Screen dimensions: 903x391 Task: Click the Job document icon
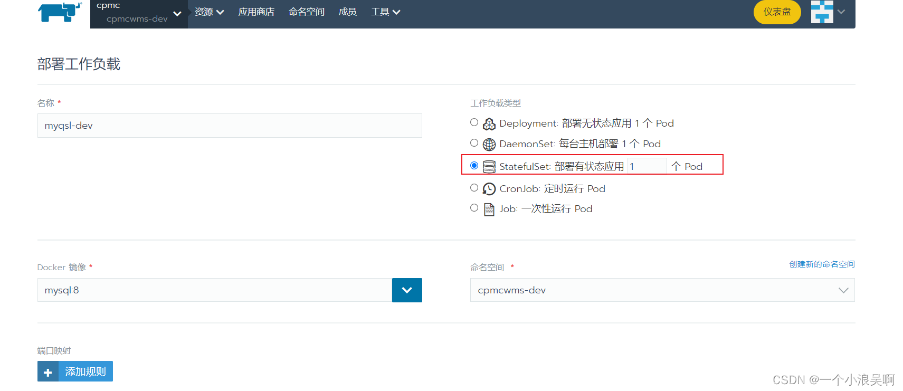point(489,209)
